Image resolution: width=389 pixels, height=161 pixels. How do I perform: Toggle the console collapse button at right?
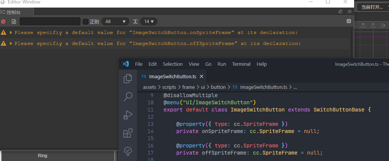pyautogui.click(x=348, y=22)
